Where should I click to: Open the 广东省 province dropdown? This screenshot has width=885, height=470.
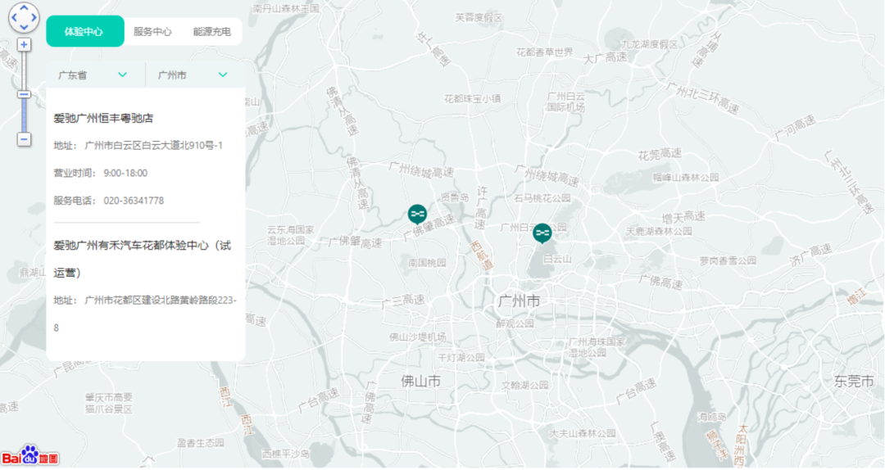(95, 75)
